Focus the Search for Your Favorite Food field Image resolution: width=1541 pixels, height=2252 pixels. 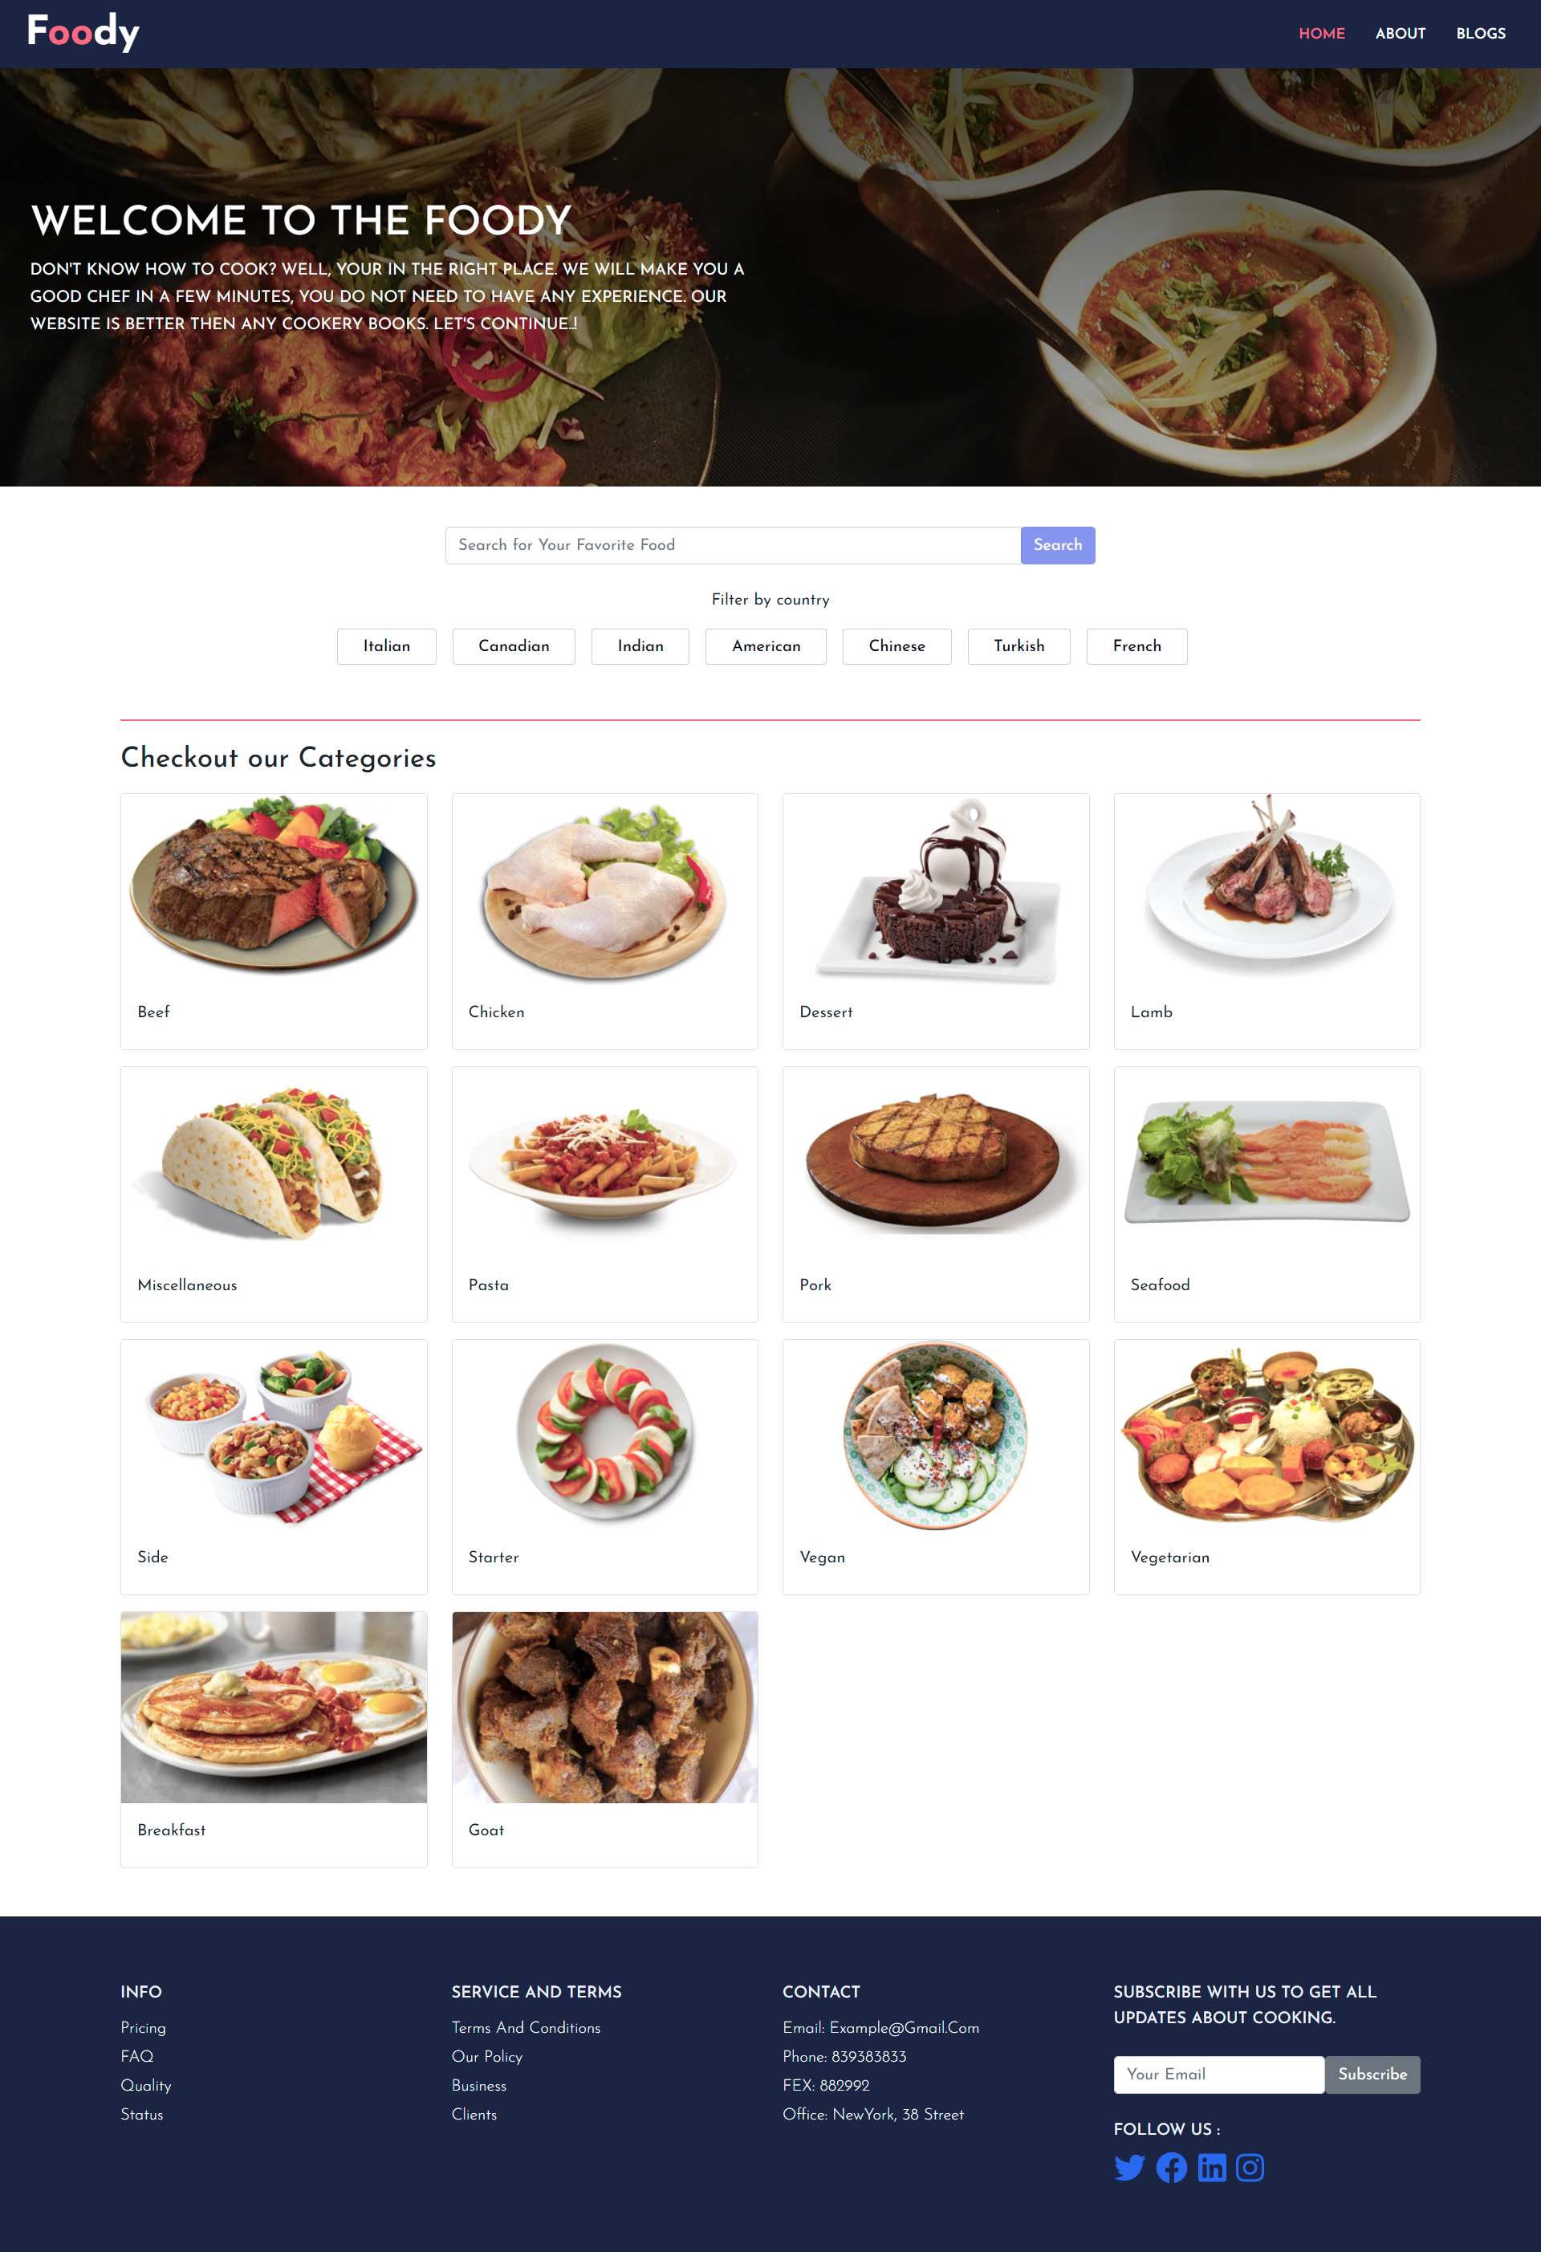pos(734,546)
